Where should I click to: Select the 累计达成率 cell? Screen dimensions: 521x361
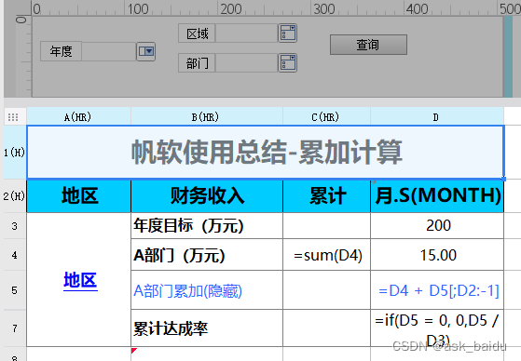[x=207, y=328]
